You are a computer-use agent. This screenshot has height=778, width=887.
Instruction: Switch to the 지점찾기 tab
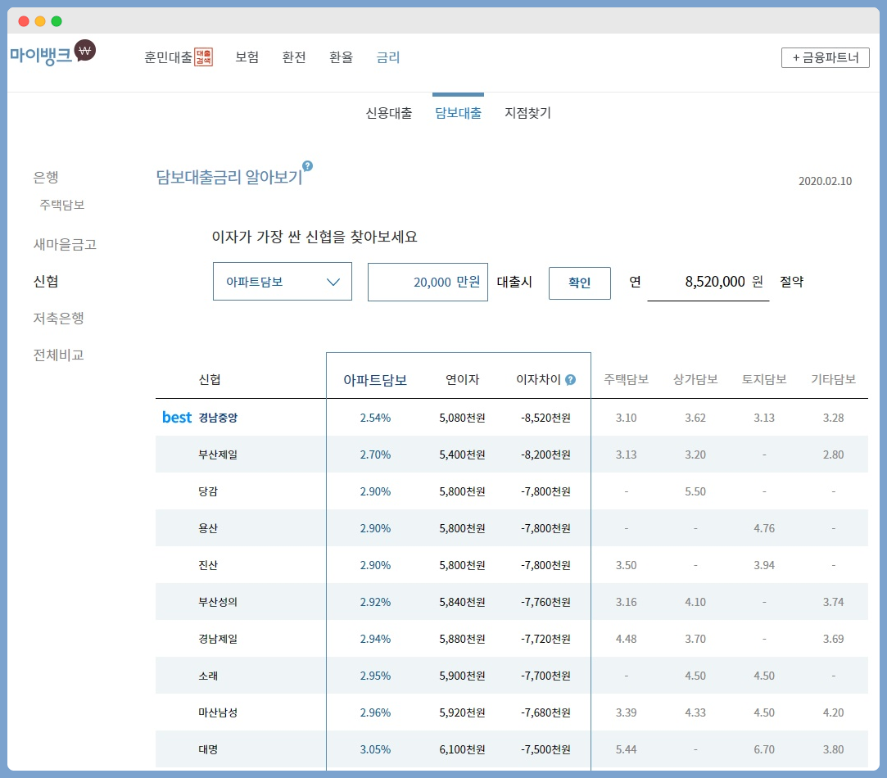tap(527, 113)
